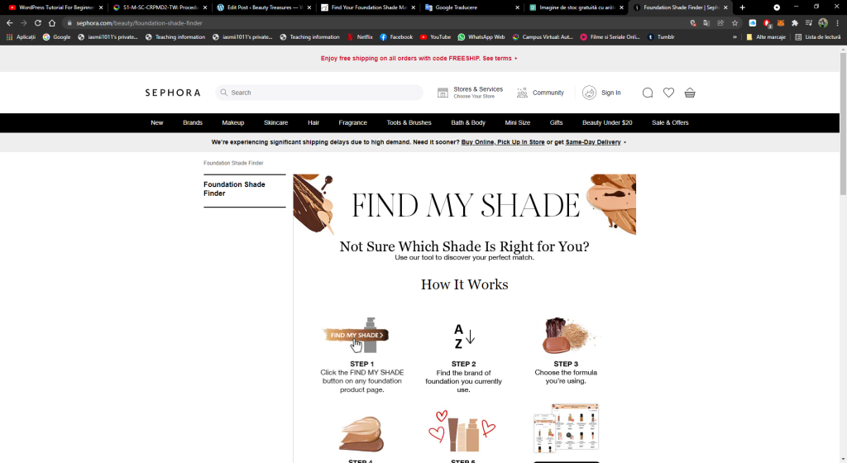
Task: Open the media control playlist icon
Action: (809, 23)
